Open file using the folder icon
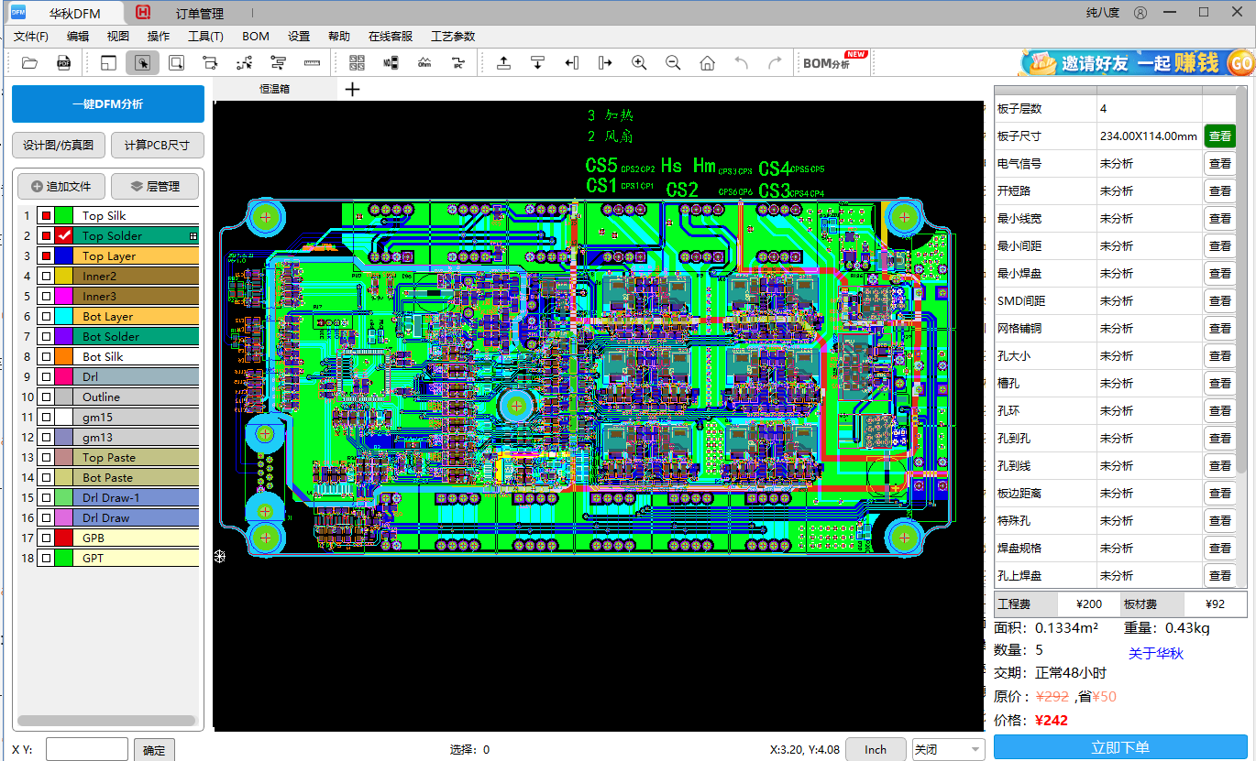Viewport: 1256px width, 761px height. click(29, 63)
